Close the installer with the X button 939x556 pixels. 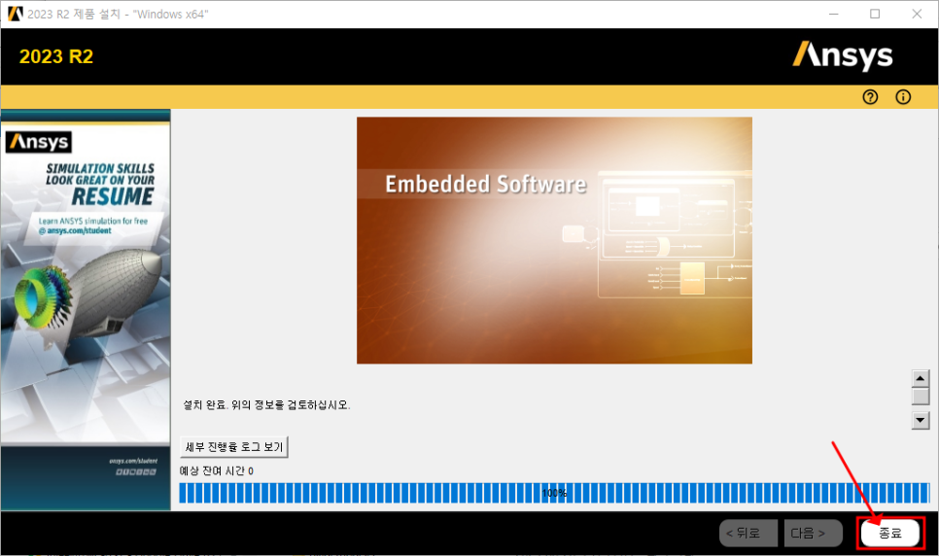916,14
